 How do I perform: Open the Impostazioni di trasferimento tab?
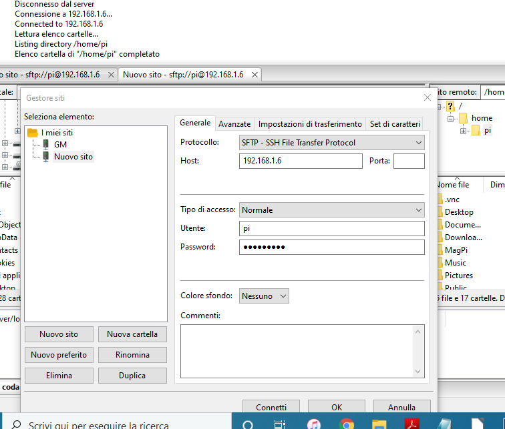tap(310, 124)
